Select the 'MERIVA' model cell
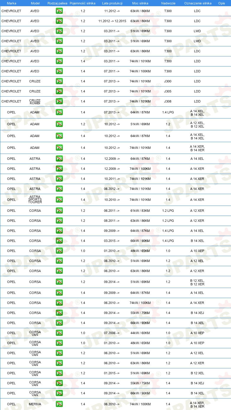 pos(35,404)
